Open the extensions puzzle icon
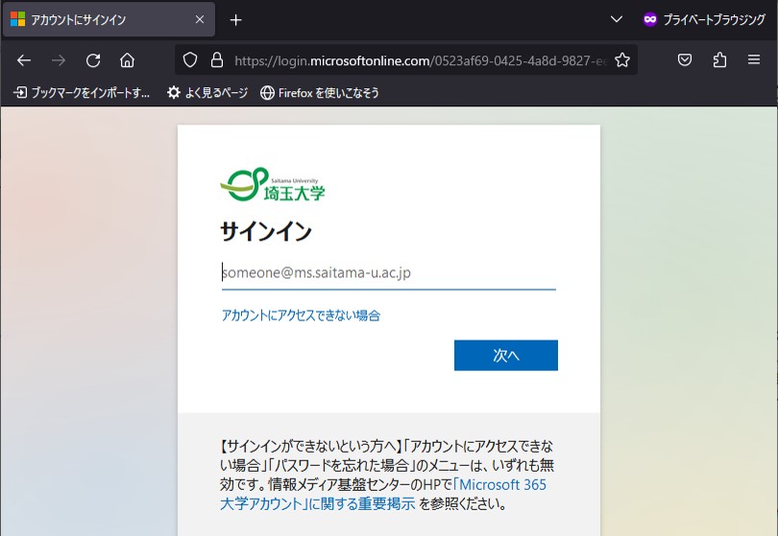Image resolution: width=778 pixels, height=536 pixels. coord(719,60)
